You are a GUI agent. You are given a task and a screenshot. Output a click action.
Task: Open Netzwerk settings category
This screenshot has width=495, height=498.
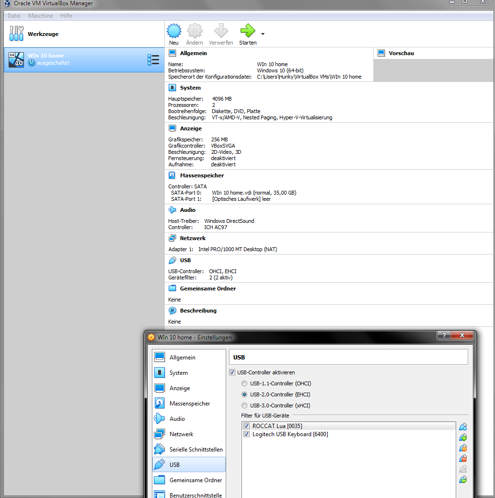(189, 434)
